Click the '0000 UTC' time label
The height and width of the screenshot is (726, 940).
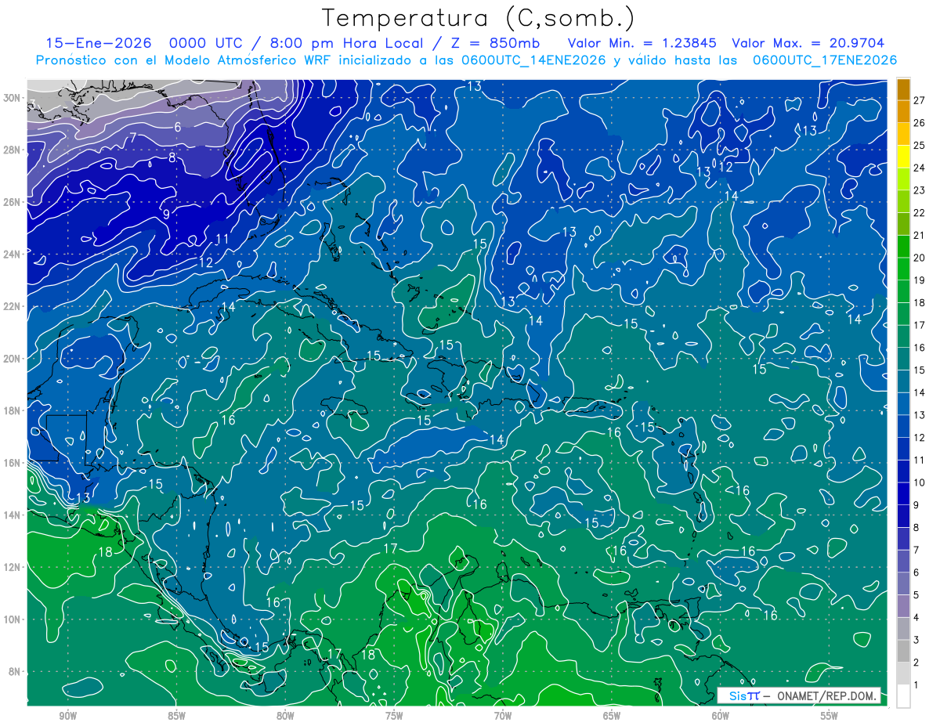[x=205, y=43]
